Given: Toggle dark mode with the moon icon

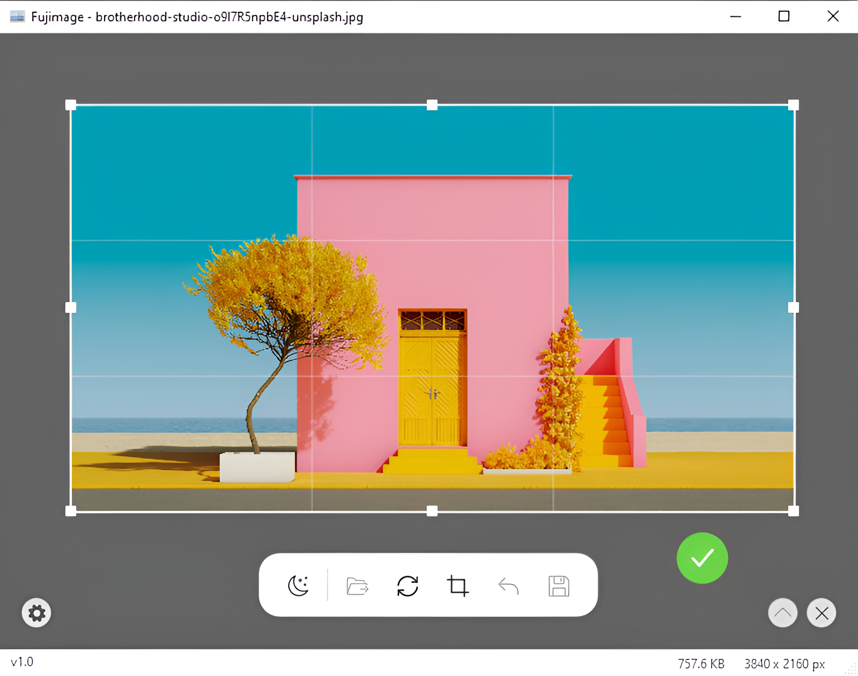Looking at the screenshot, I should click(298, 585).
